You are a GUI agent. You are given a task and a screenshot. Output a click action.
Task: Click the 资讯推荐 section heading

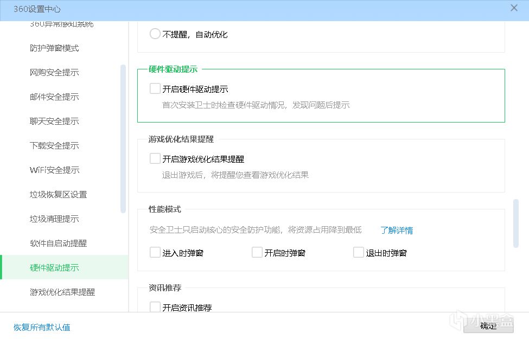pyautogui.click(x=165, y=287)
